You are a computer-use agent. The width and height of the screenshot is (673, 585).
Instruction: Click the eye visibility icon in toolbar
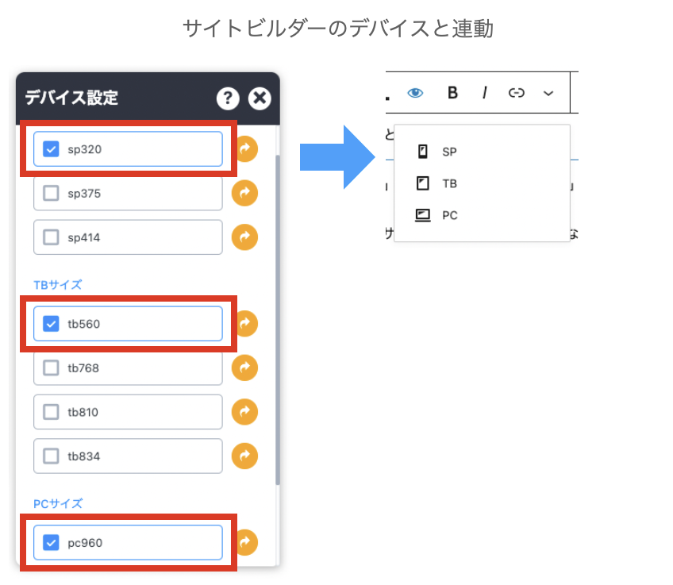[415, 93]
